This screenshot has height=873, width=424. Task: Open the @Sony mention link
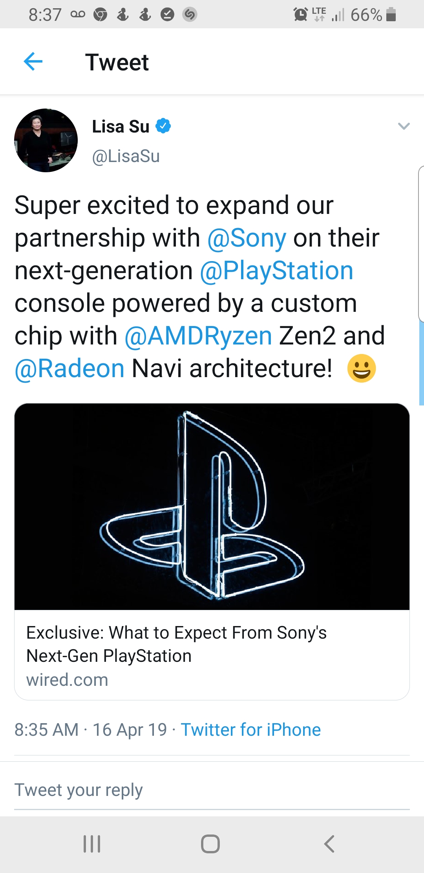point(247,238)
